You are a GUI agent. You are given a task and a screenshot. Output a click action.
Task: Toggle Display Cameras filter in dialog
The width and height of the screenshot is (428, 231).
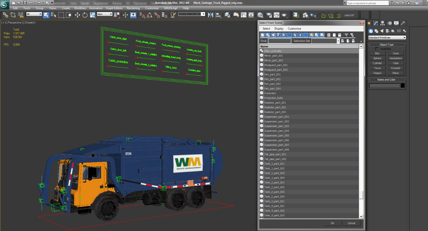coord(279,35)
